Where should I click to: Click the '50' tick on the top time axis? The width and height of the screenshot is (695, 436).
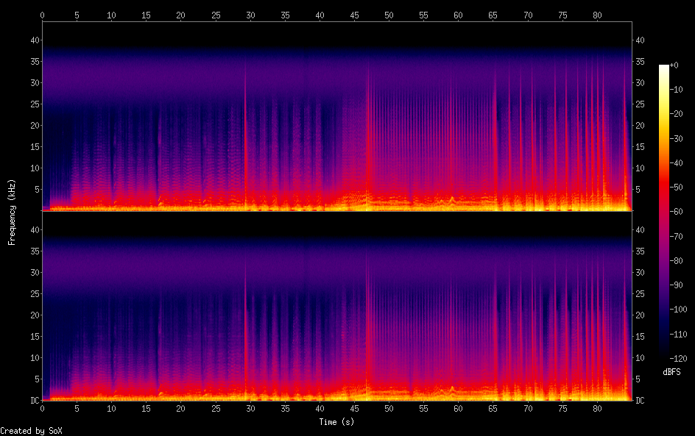point(389,15)
